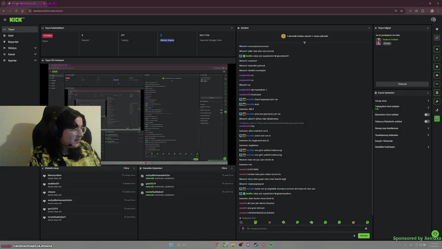Expand the Stüdyo sidebar section
This screenshot has width=442, height=249.
20,48
